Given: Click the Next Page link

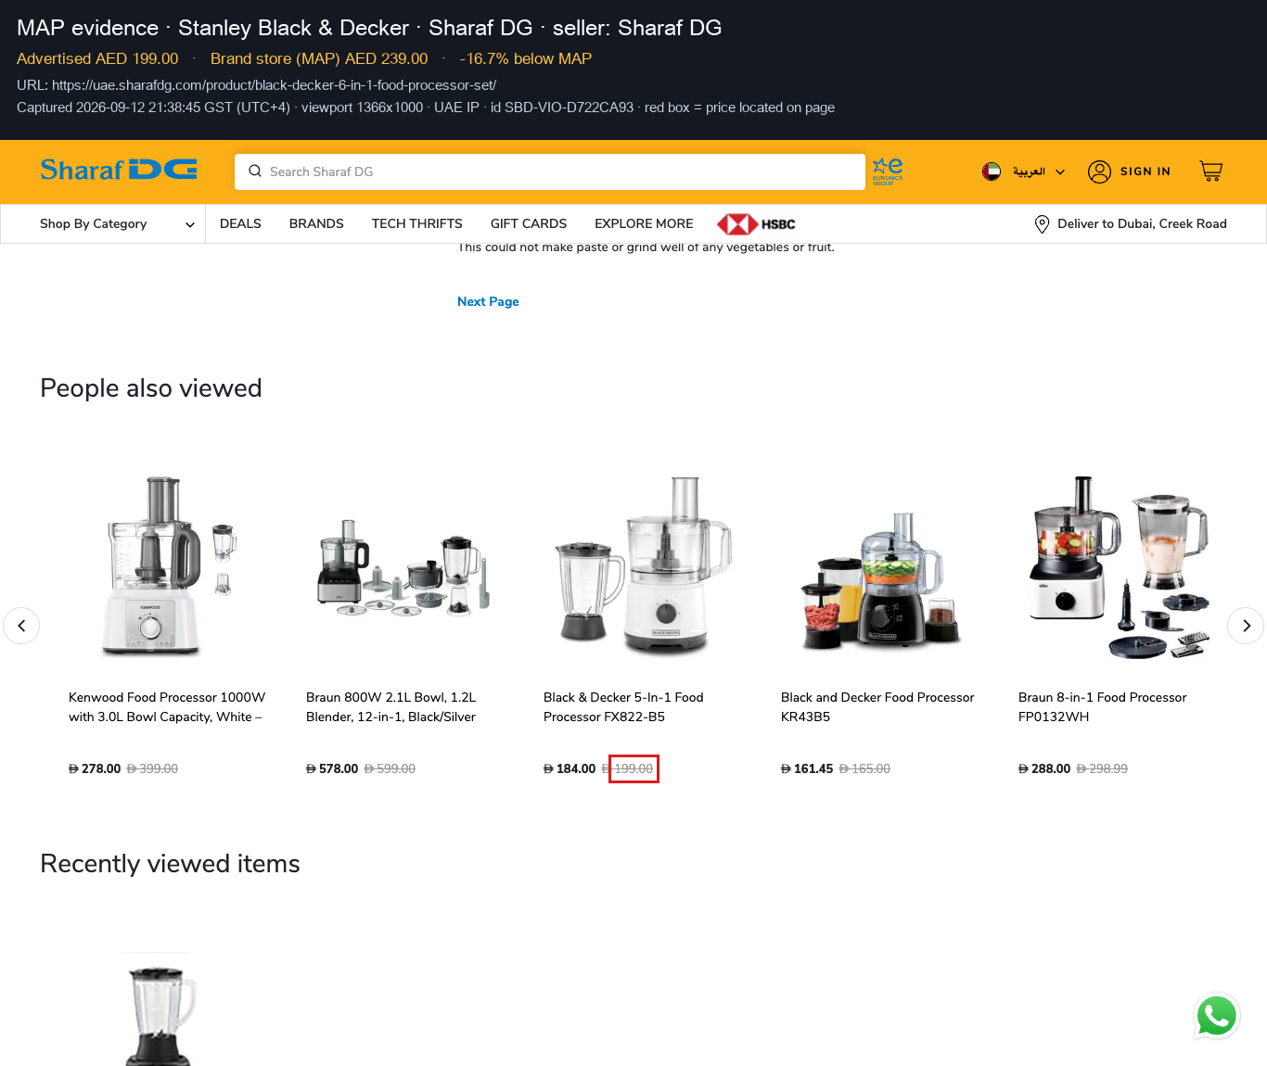Looking at the screenshot, I should tap(488, 301).
